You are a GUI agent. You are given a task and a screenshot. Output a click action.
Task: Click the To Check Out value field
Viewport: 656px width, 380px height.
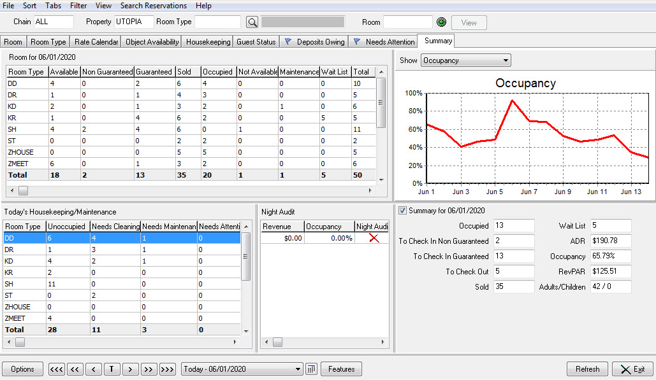pyautogui.click(x=514, y=271)
